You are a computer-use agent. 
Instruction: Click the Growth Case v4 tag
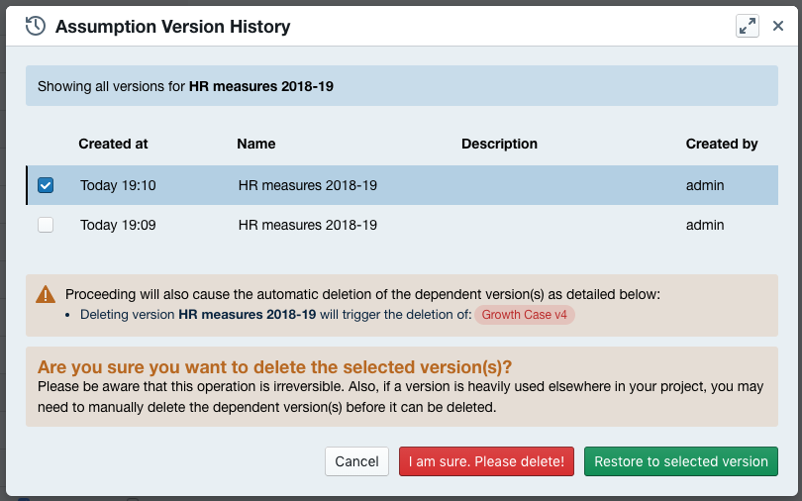pyautogui.click(x=525, y=315)
